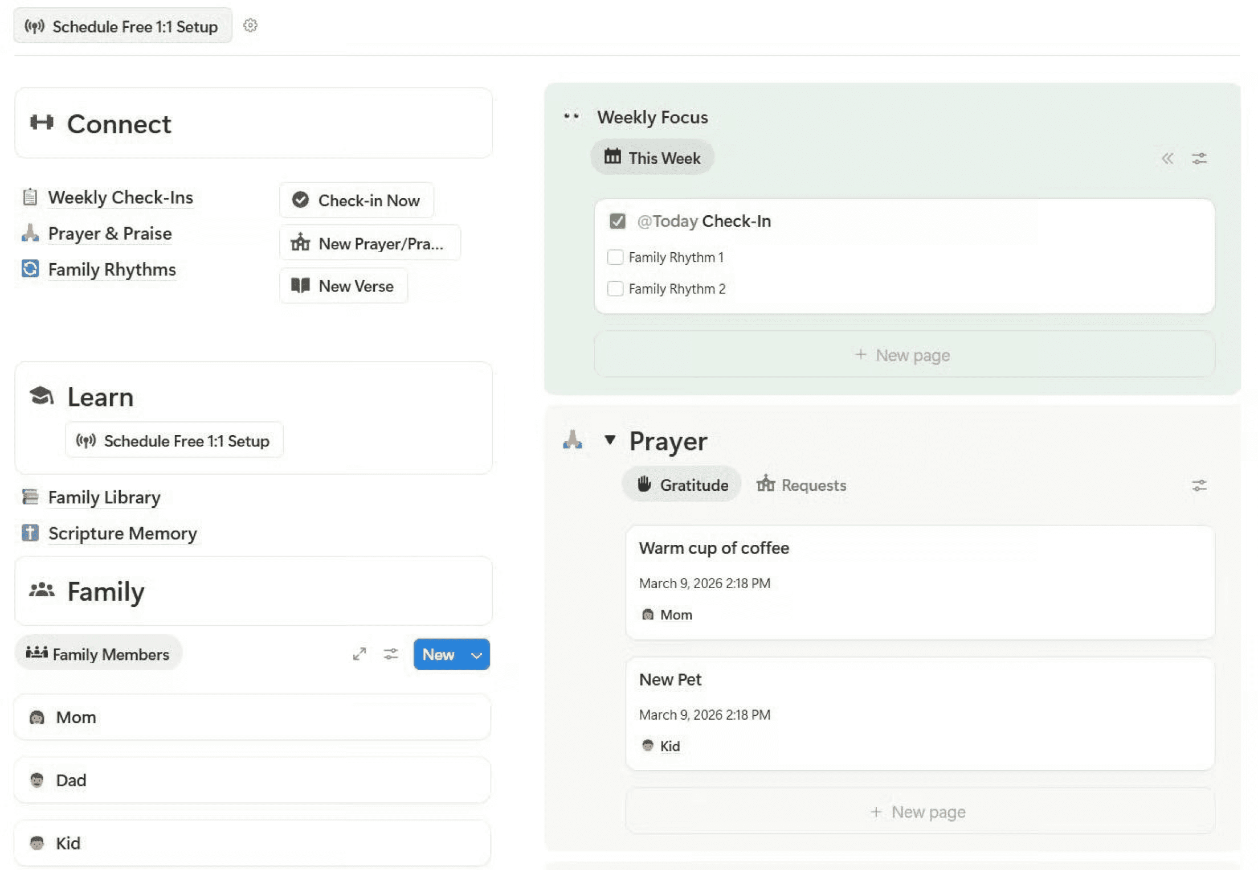Click expand-to-full-page arrows icon beside Family Members
This screenshot has width=1258, height=870.
coord(359,654)
